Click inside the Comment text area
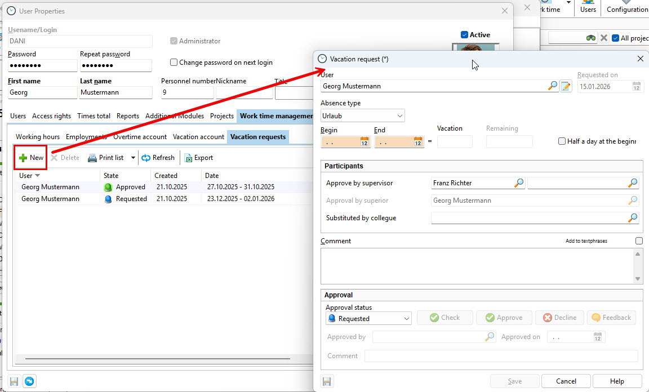Viewport: 649px width, 392px height. [476, 266]
